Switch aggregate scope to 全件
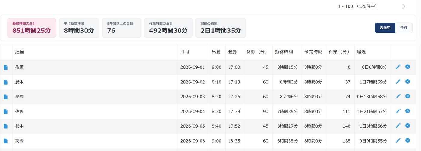This screenshot has width=421, height=151. 404,28
